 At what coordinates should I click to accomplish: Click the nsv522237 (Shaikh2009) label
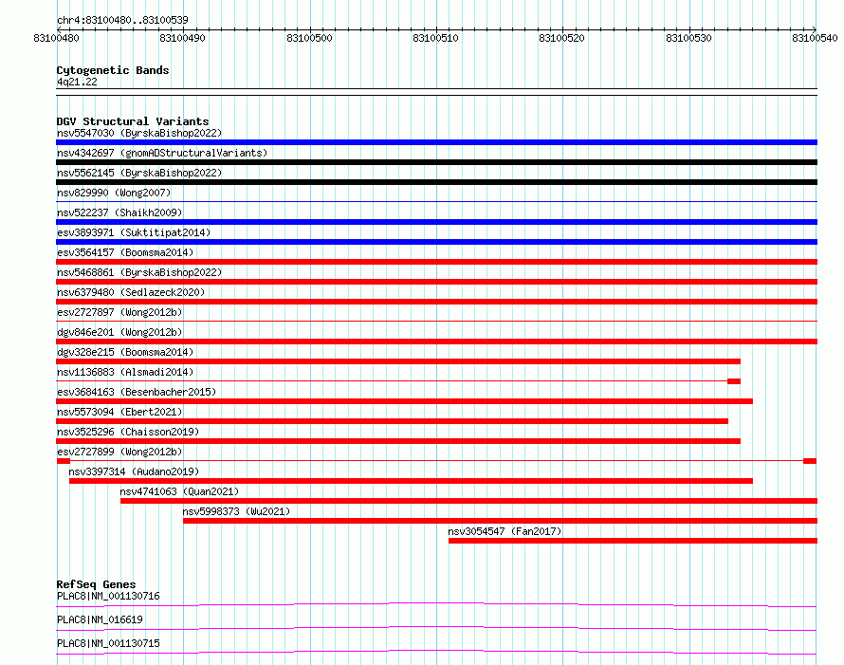point(119,212)
